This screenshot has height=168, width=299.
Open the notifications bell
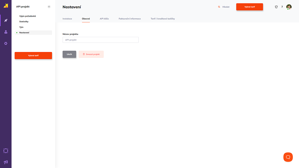point(276,7)
